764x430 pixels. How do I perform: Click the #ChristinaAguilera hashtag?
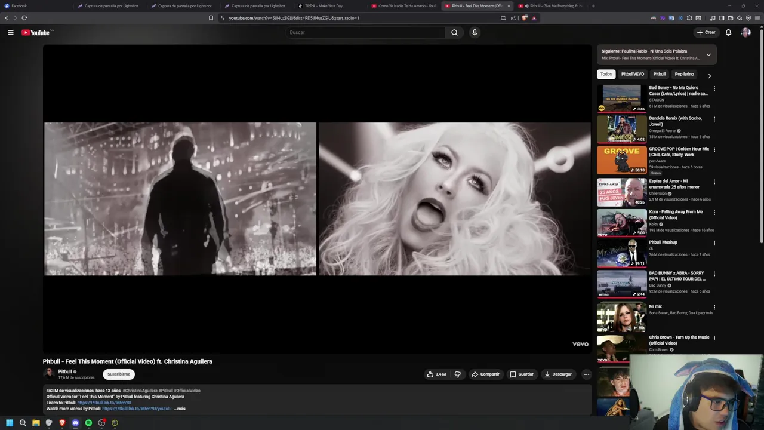coord(140,391)
